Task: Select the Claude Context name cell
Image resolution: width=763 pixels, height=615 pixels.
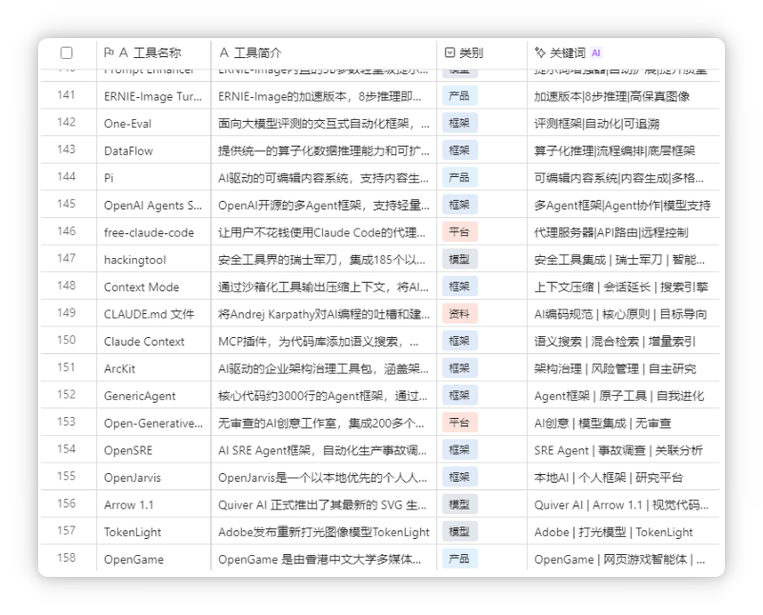Action: point(153,341)
